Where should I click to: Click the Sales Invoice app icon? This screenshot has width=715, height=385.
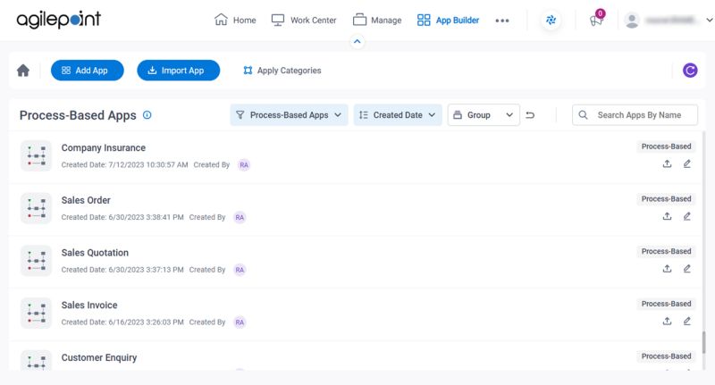(x=36, y=313)
